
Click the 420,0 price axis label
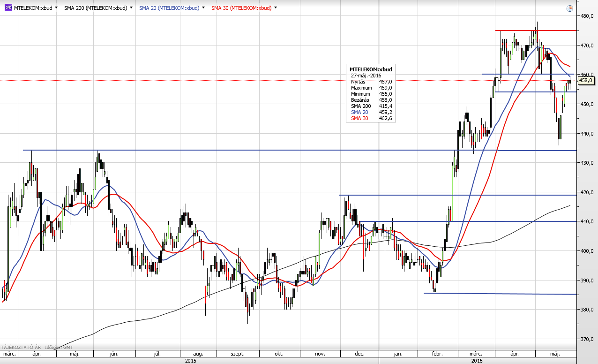pyautogui.click(x=587, y=192)
